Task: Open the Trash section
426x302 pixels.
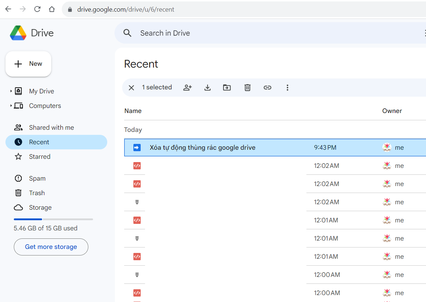Action: 37,193
